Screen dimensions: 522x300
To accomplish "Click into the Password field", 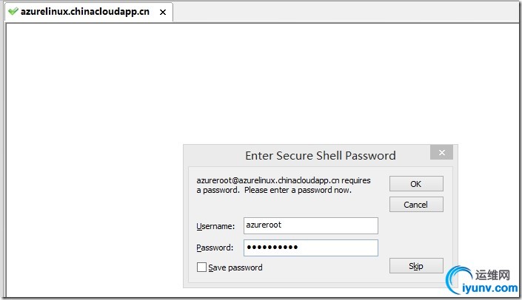I will [310, 248].
